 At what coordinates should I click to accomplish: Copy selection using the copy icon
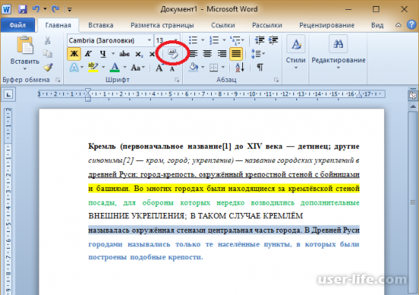47,54
